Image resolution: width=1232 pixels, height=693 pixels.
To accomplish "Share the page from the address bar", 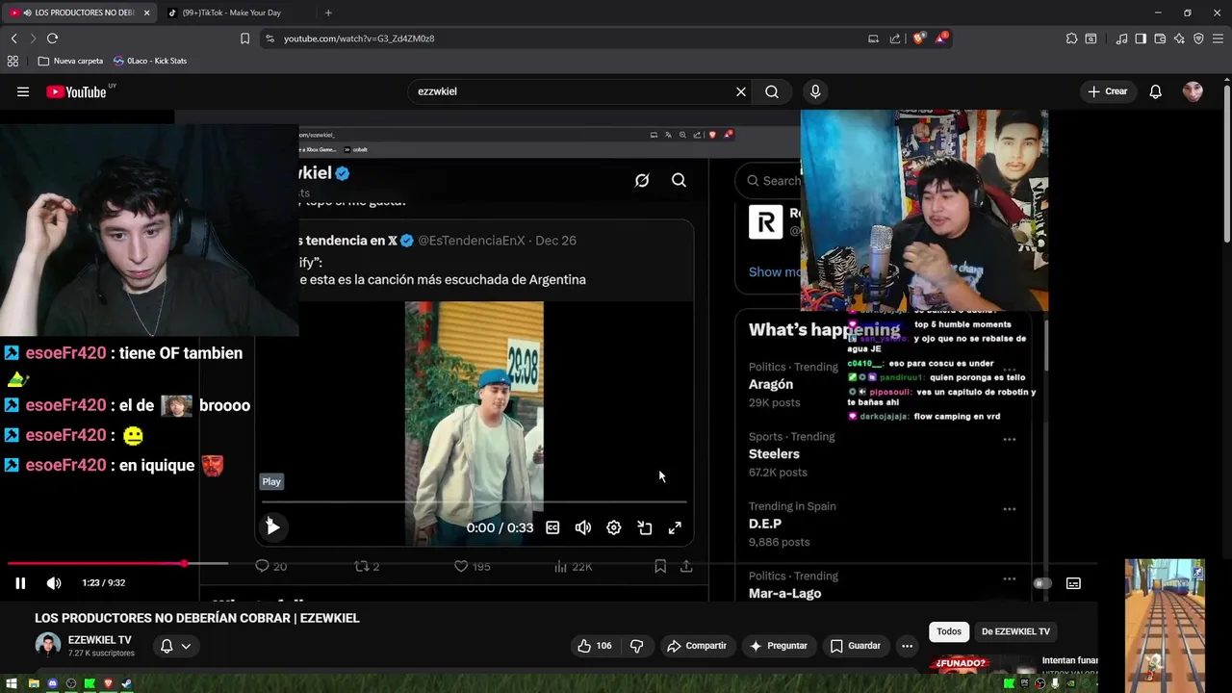I will pyautogui.click(x=895, y=38).
